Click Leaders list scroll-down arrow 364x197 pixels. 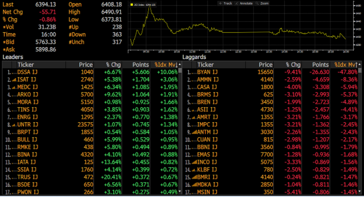tap(180, 192)
